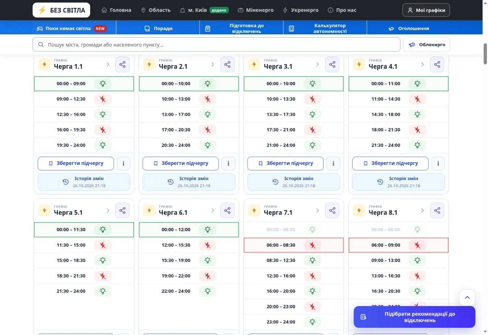Click the search magnifier icon

(41, 45)
